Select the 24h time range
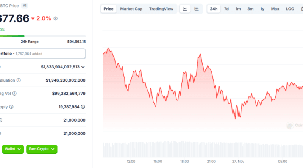Image resolution: width=303 pixels, height=168 pixels. (x=214, y=9)
